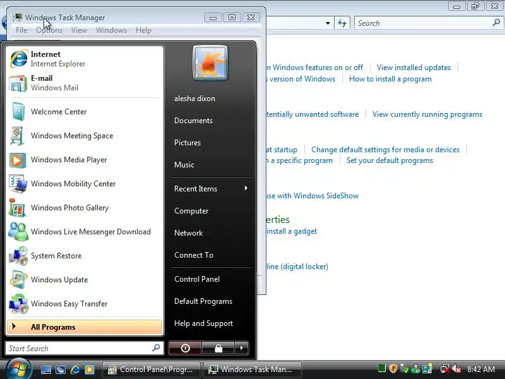The height and width of the screenshot is (379, 505).
Task: Click the Windows SideShow link
Action: click(x=312, y=196)
